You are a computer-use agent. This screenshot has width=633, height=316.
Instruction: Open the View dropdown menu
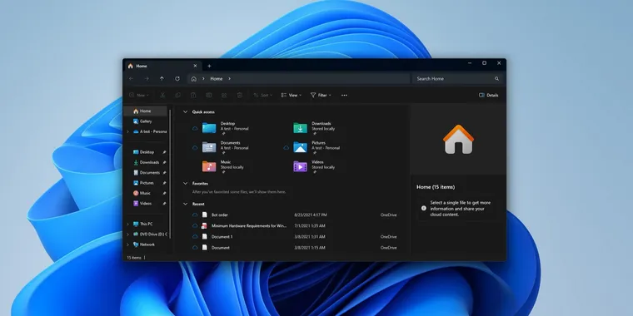pyautogui.click(x=292, y=95)
